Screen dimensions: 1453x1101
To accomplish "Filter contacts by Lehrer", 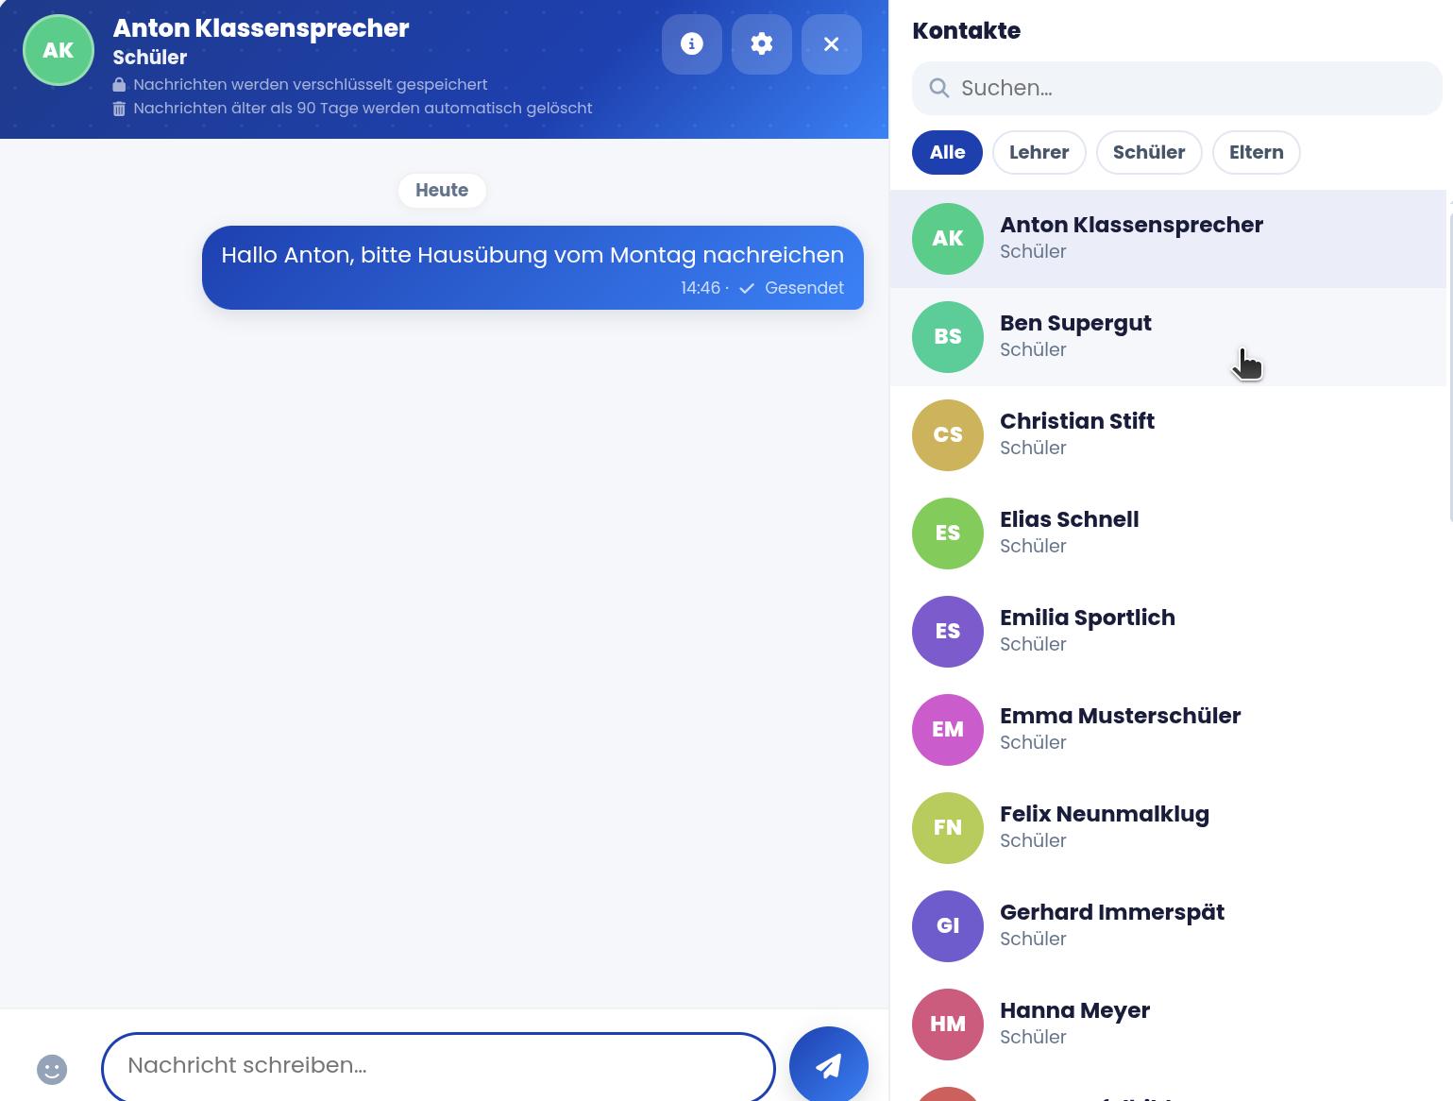I will tap(1039, 152).
